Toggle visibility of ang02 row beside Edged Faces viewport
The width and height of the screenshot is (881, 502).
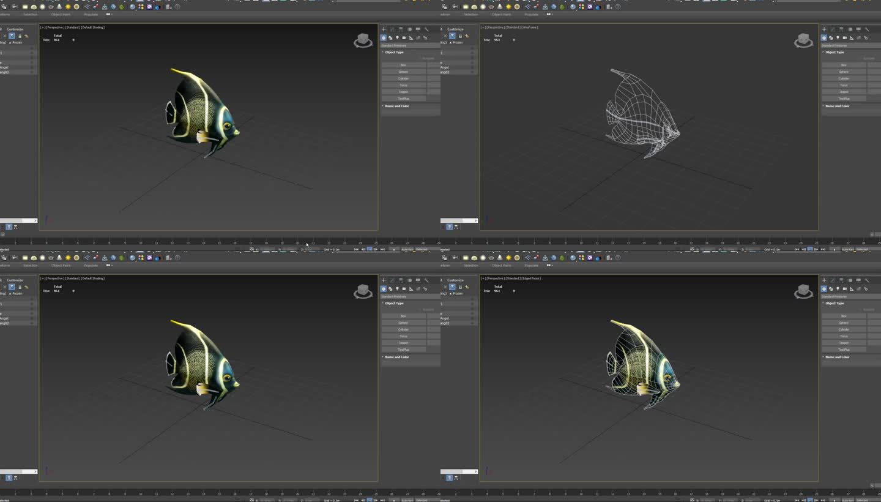pyautogui.click(x=472, y=323)
